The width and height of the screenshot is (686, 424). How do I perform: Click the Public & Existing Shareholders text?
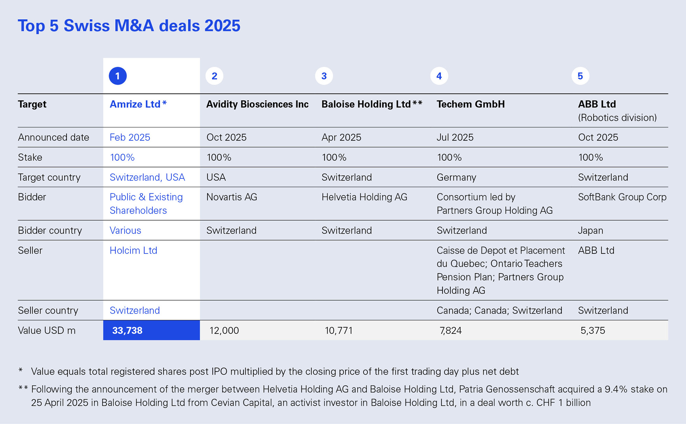(146, 204)
